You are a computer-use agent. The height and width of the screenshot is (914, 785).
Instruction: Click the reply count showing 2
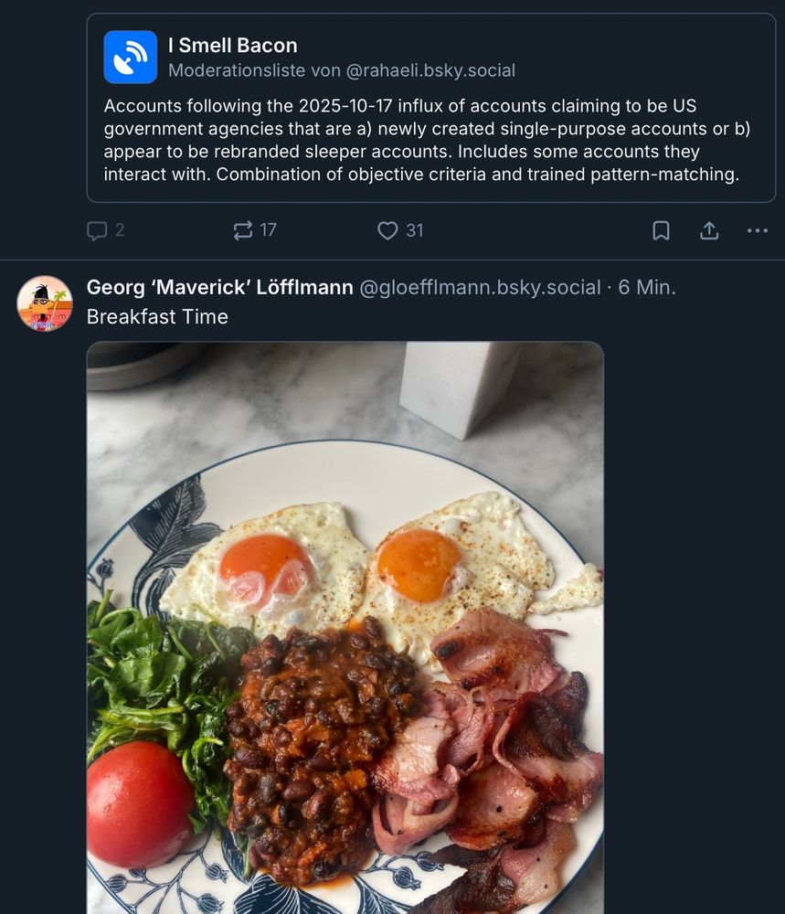point(120,230)
